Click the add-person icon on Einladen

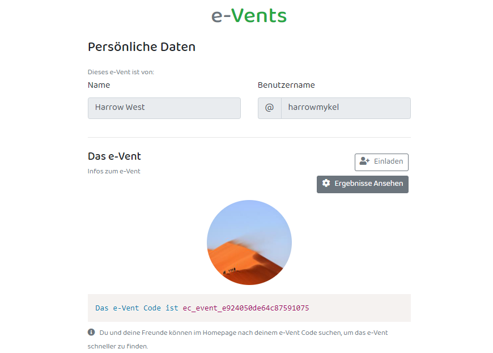(x=364, y=161)
